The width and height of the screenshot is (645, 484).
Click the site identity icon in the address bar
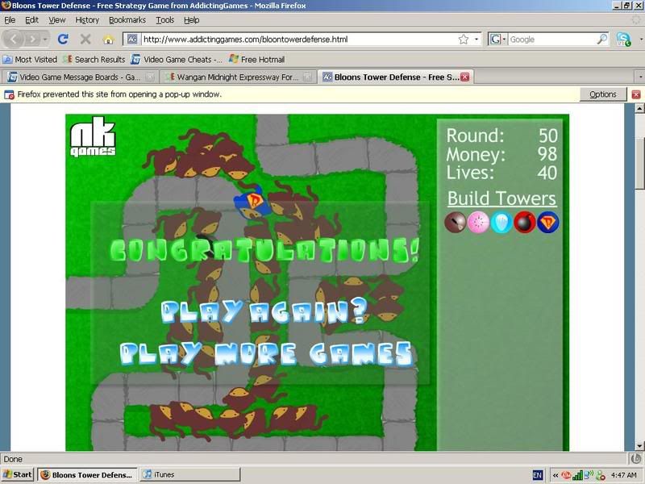132,39
